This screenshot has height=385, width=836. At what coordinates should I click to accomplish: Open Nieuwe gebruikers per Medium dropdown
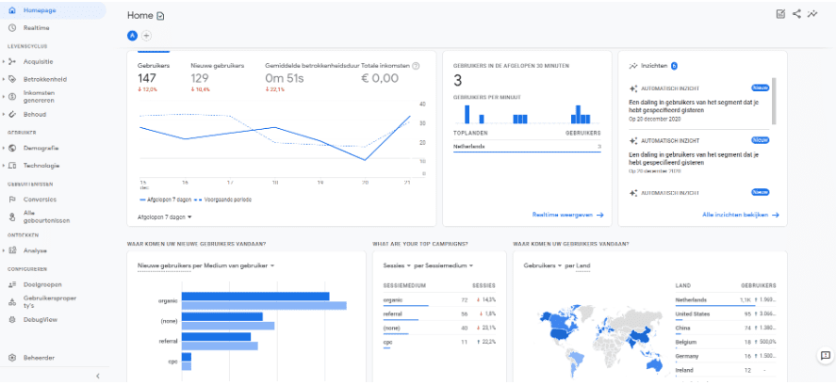[205, 265]
